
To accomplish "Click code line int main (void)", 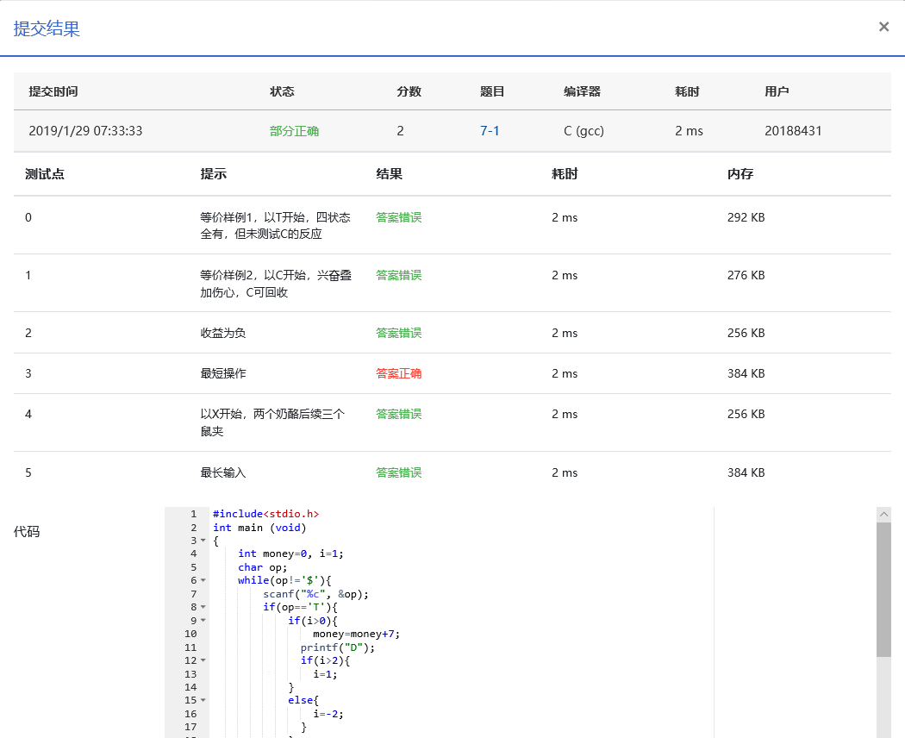I will [259, 528].
